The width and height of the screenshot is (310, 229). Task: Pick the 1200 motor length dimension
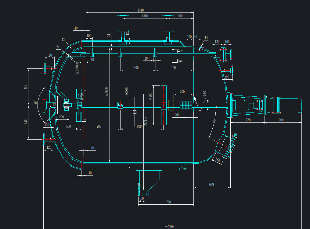coord(280,120)
